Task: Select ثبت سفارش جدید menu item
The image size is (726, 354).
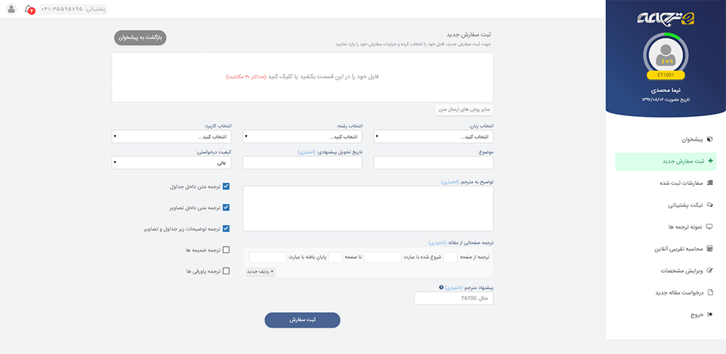Action: tap(666, 162)
